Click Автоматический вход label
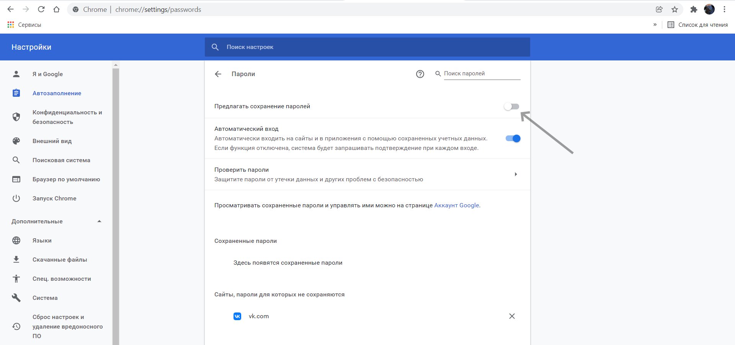Image resolution: width=735 pixels, height=345 pixels. pos(246,129)
